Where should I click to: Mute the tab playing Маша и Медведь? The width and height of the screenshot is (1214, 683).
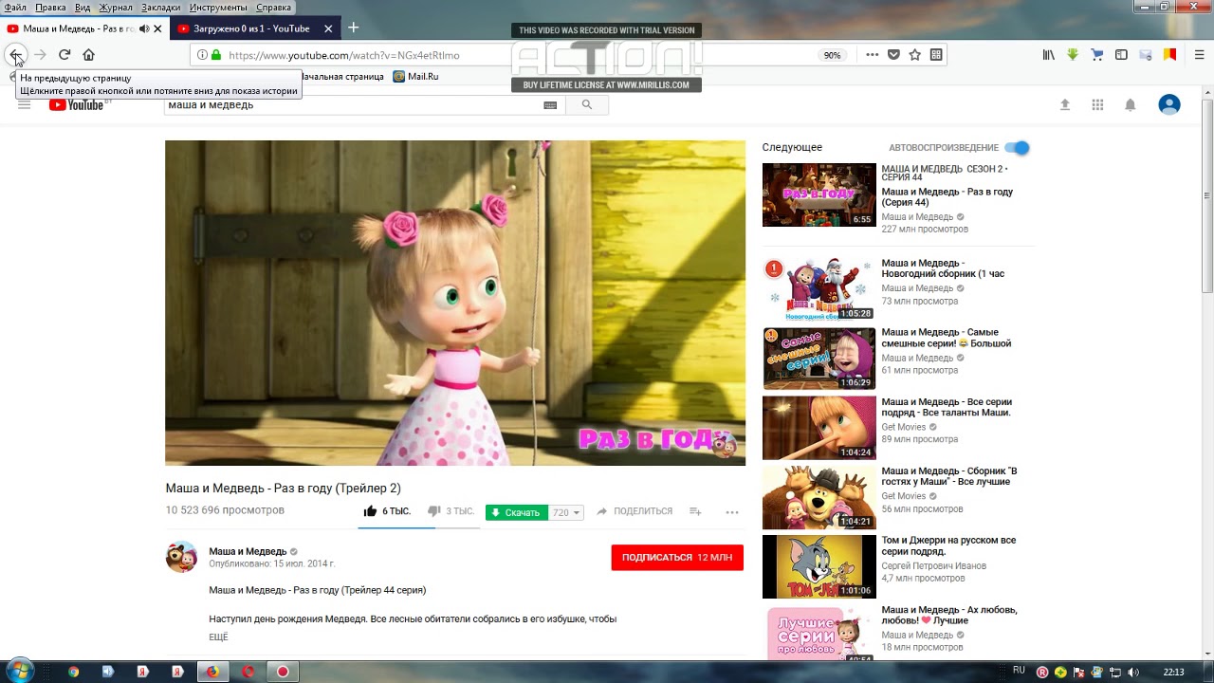144,28
